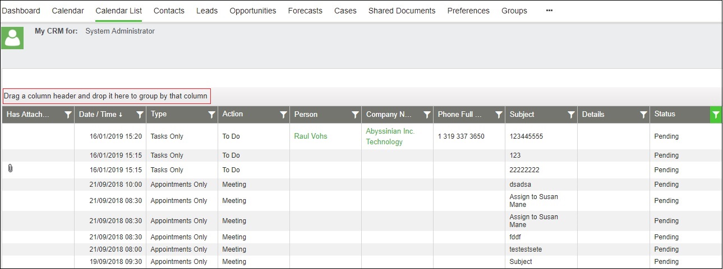Open the Subject column filter icon
Image resolution: width=723 pixels, height=269 pixels.
point(571,115)
